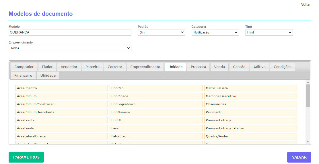Click the PARÂMETROS button
The height and width of the screenshot is (164, 319).
26,157
